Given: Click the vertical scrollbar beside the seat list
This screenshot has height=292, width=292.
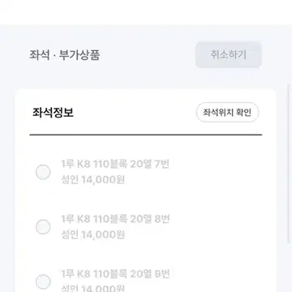Looking at the screenshot, I should click(x=288, y=162).
